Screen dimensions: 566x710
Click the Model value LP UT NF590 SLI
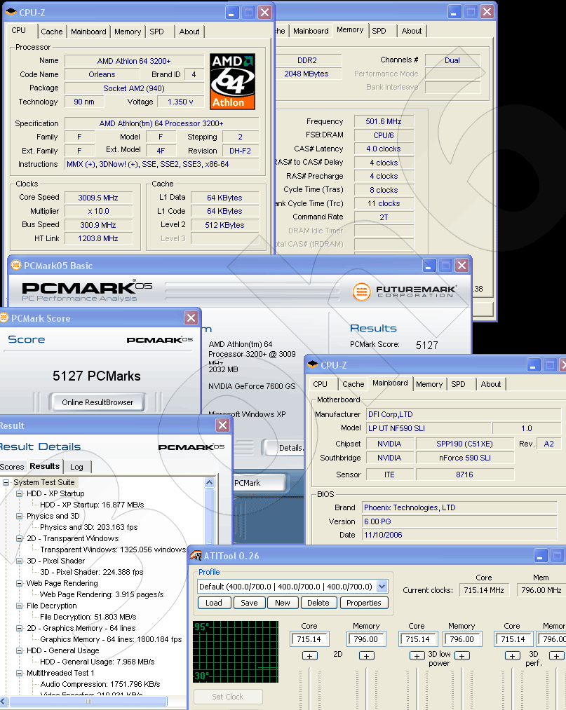click(x=429, y=428)
